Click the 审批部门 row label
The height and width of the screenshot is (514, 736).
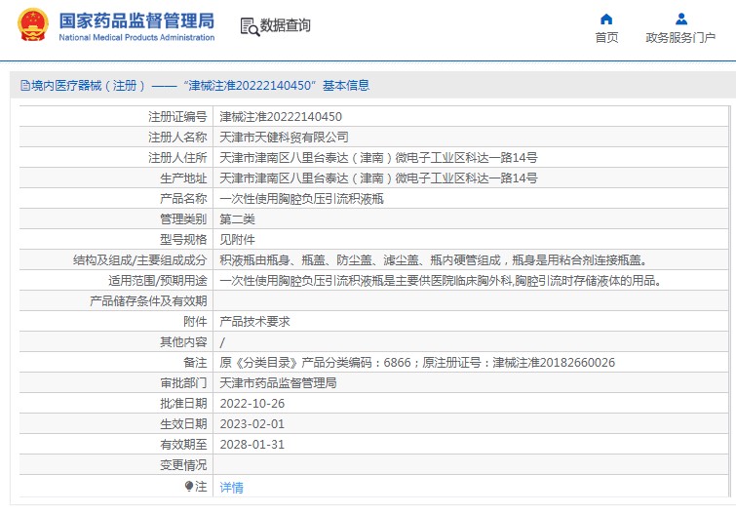pyautogui.click(x=183, y=383)
